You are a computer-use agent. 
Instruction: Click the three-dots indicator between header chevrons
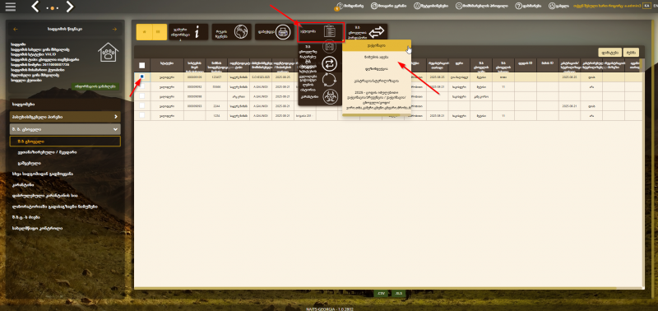(x=53, y=8)
